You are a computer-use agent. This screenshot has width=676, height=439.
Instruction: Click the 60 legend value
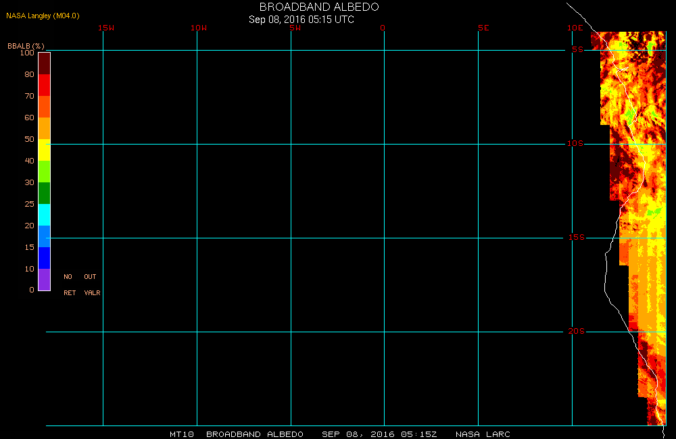(29, 118)
